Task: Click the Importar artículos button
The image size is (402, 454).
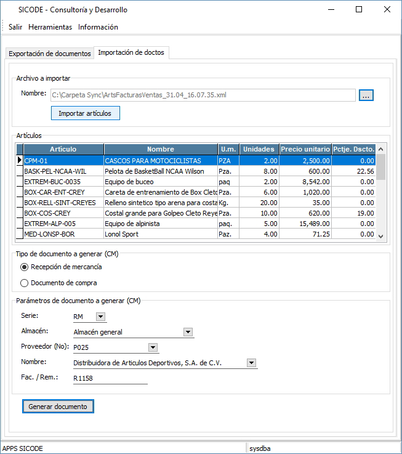Action: click(85, 113)
